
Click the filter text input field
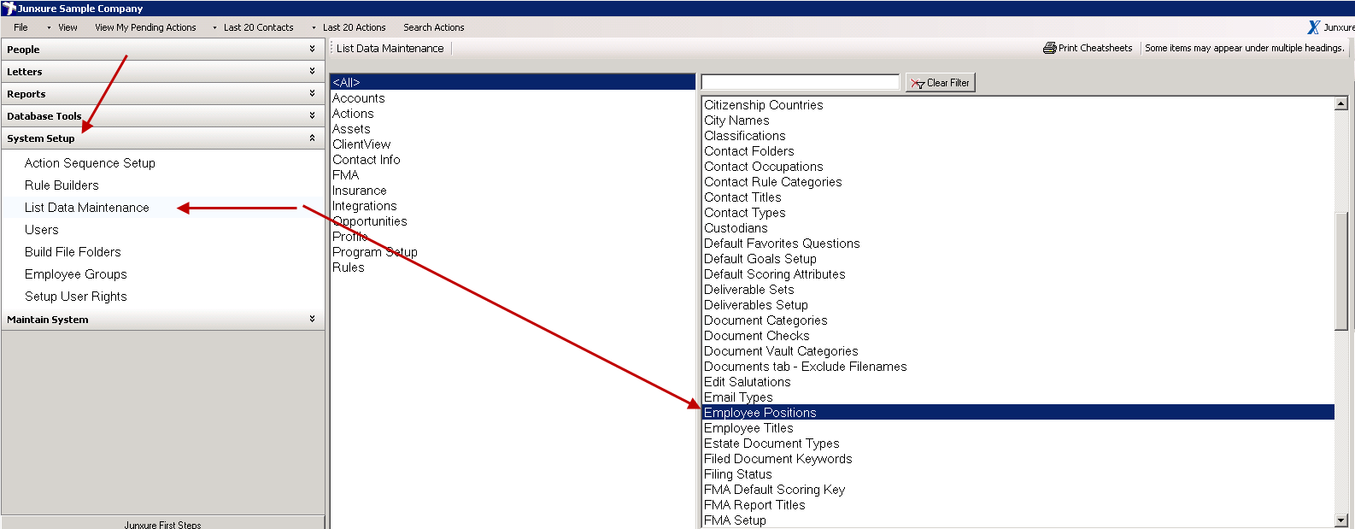[800, 82]
